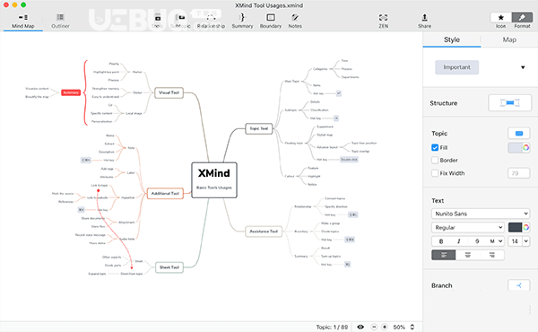Open the text case dropdown M
The height and width of the screenshot is (332, 538).
(496, 241)
